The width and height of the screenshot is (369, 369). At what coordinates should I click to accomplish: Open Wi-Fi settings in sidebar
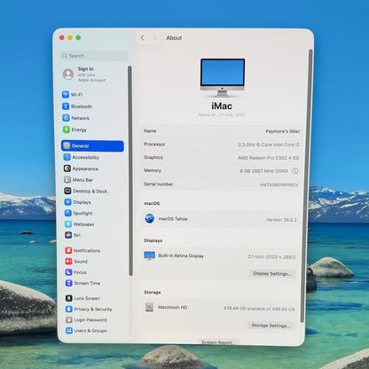[x=73, y=95]
